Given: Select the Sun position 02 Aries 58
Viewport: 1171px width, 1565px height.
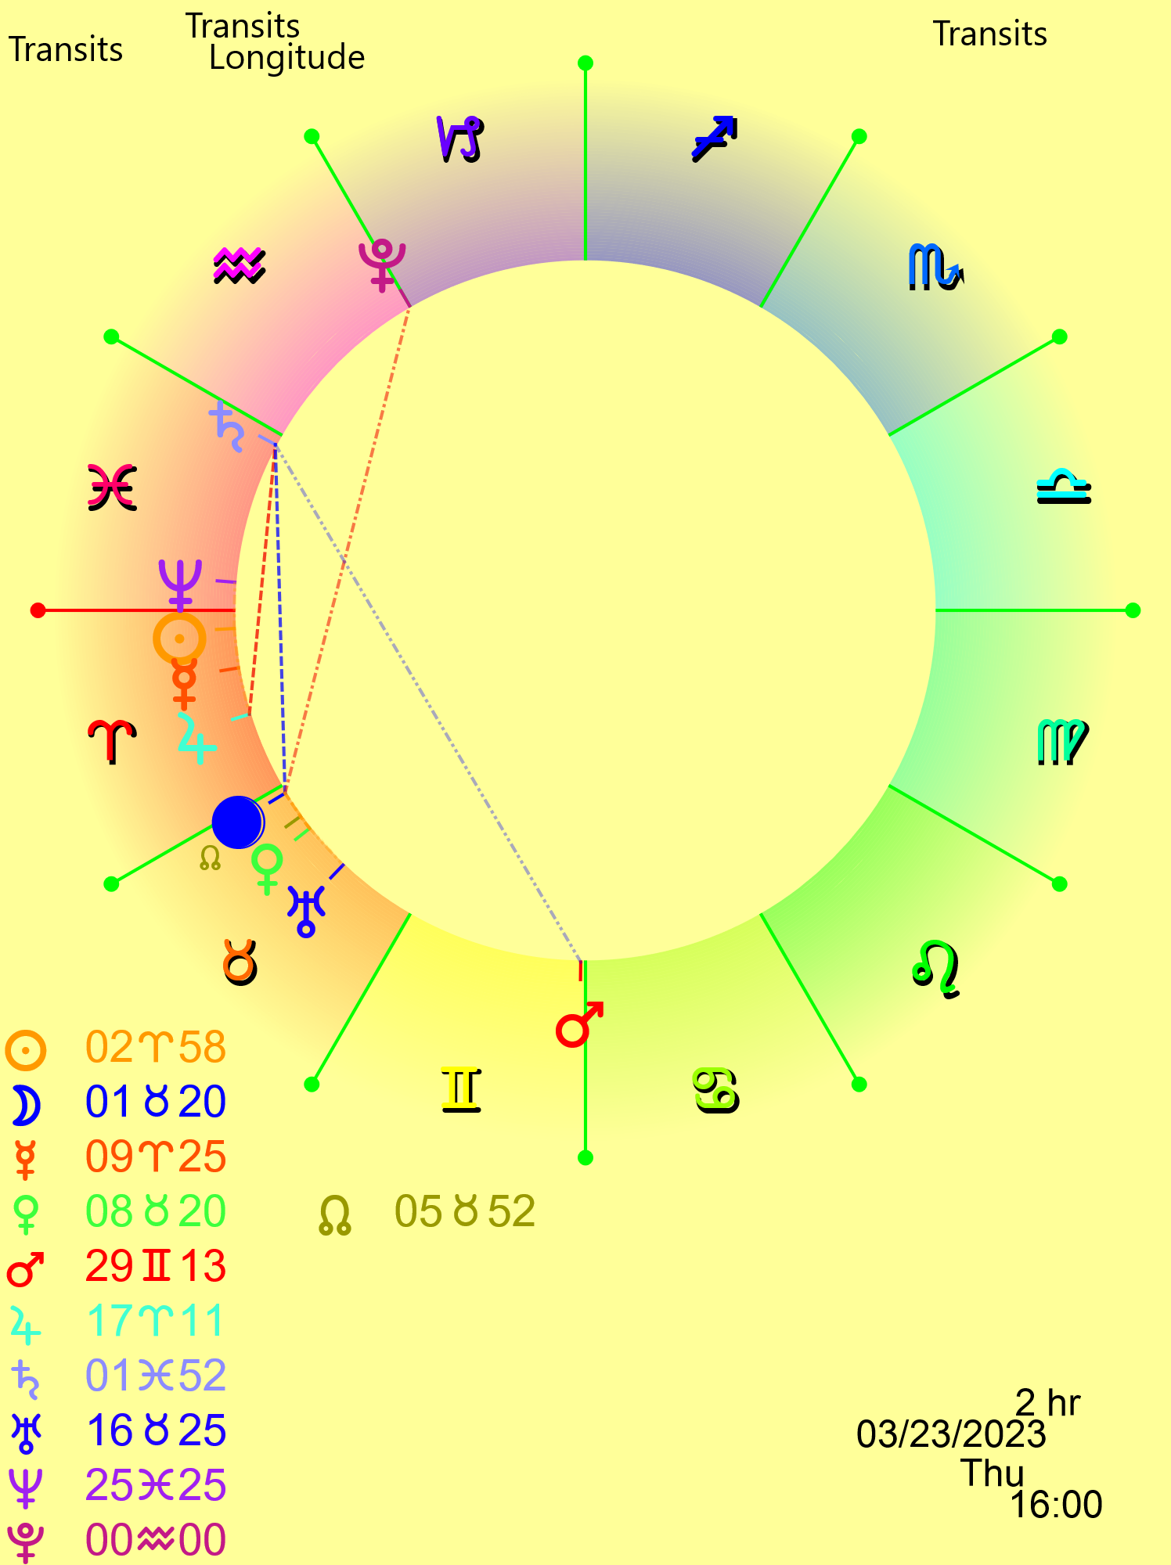Looking at the screenshot, I should 155,1047.
